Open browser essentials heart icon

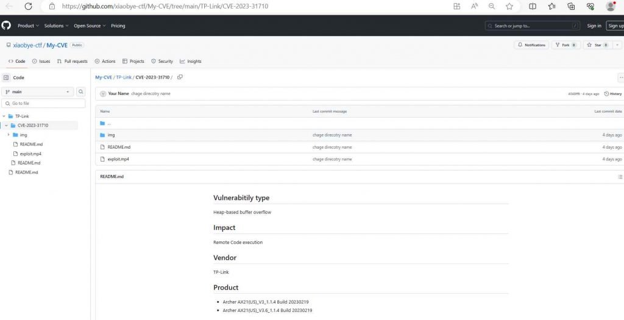click(590, 6)
